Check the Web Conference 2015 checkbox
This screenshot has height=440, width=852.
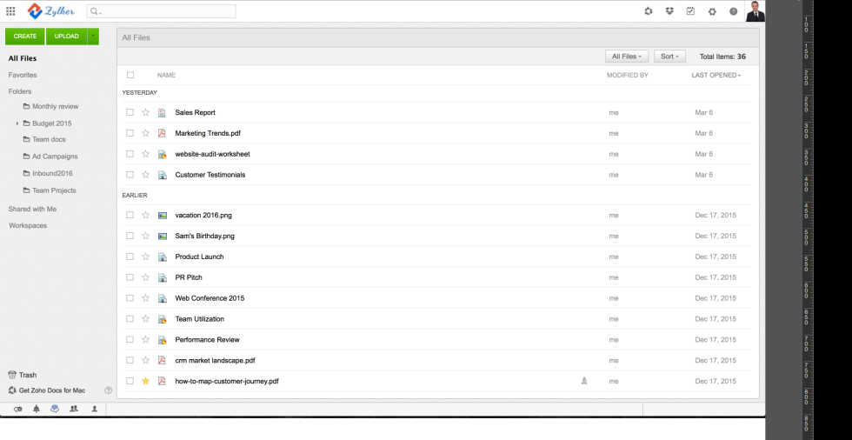[x=130, y=297]
